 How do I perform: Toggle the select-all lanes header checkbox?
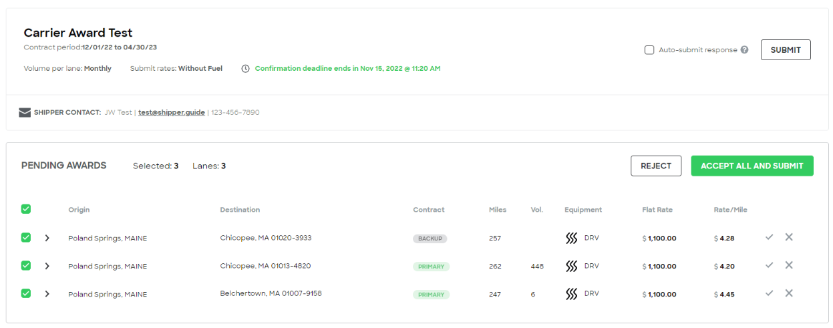[26, 209]
